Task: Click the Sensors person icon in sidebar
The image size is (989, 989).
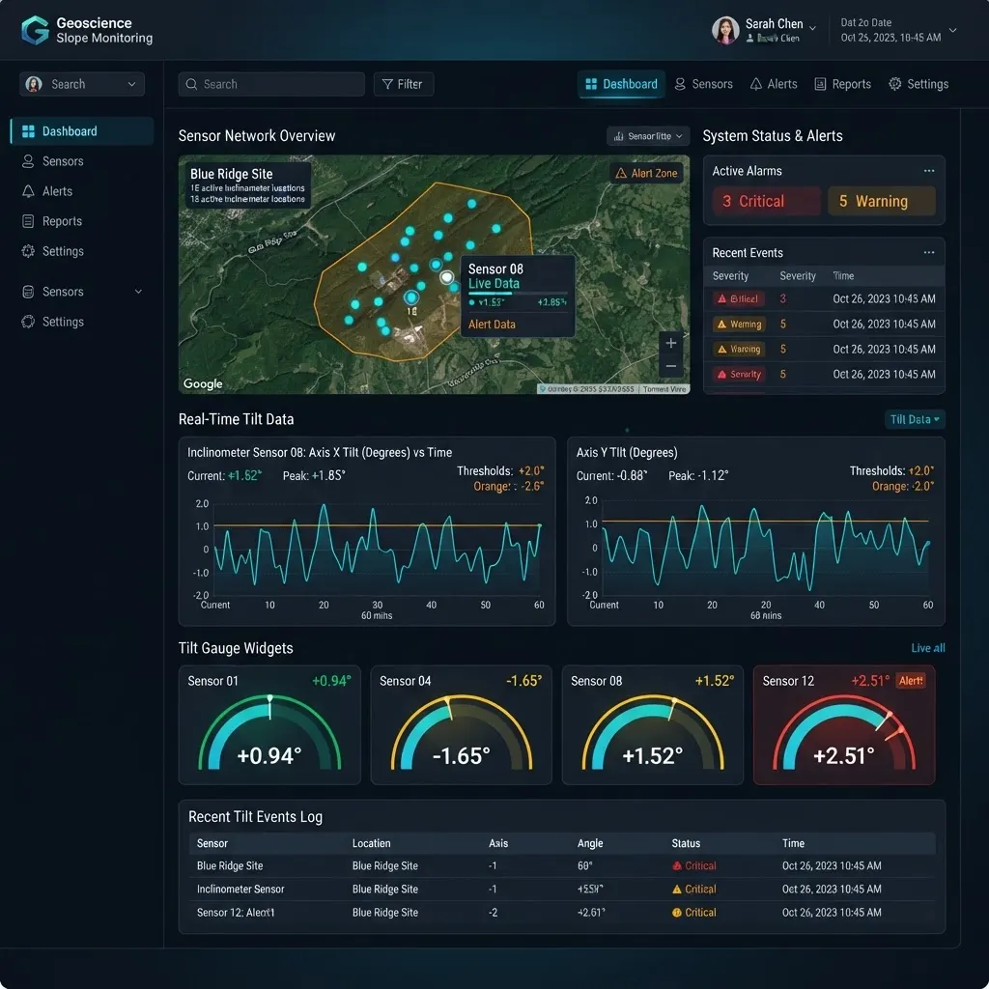Action: pos(28,161)
